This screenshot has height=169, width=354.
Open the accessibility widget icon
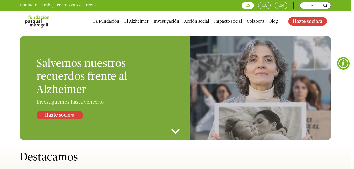click(343, 63)
